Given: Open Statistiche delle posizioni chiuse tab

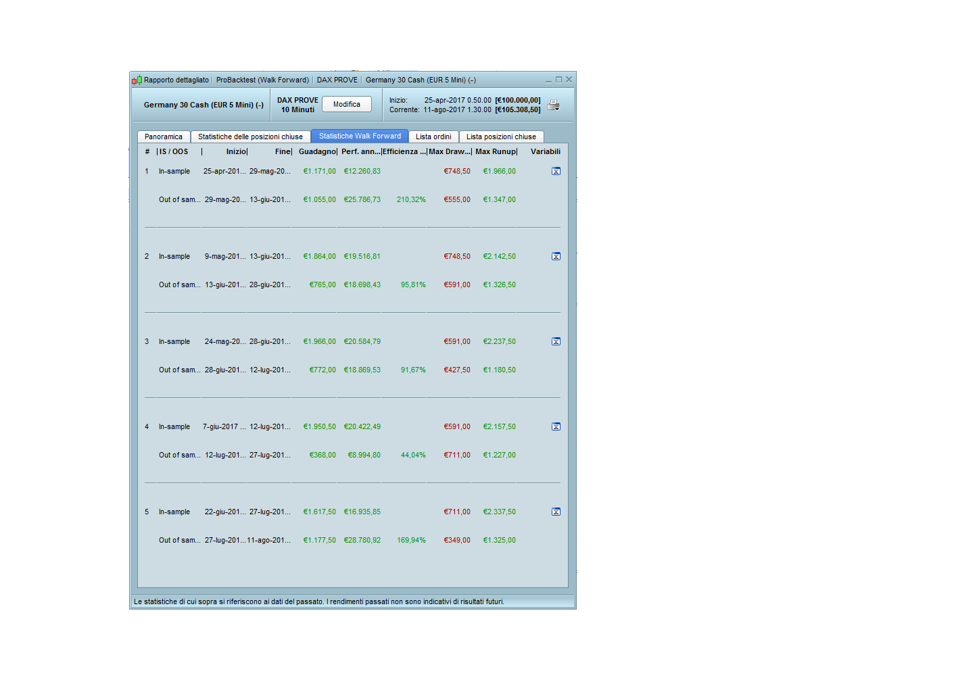Looking at the screenshot, I should point(250,137).
